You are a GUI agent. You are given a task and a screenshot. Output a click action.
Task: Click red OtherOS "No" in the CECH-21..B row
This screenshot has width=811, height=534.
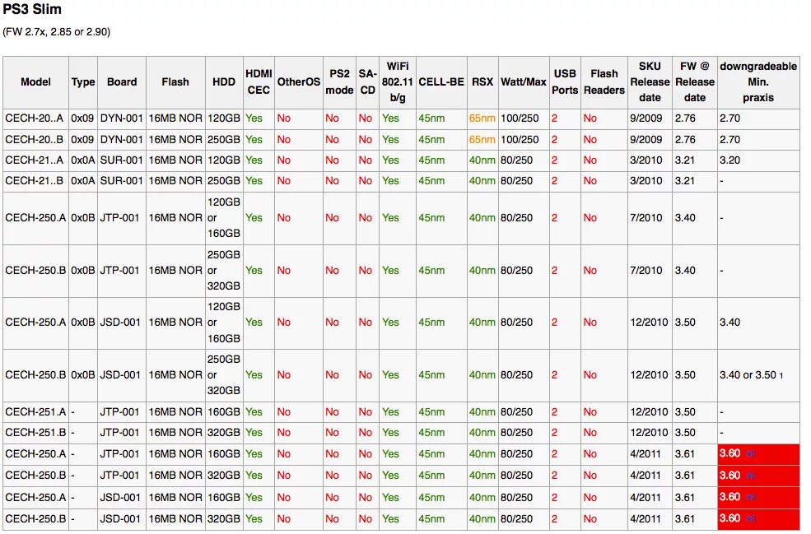click(x=284, y=181)
